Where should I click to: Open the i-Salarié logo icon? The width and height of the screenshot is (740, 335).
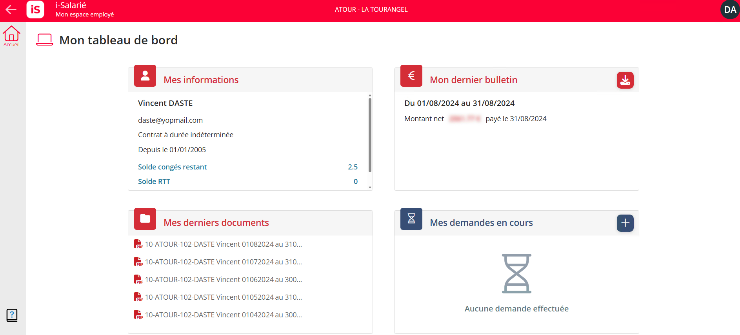pos(35,9)
